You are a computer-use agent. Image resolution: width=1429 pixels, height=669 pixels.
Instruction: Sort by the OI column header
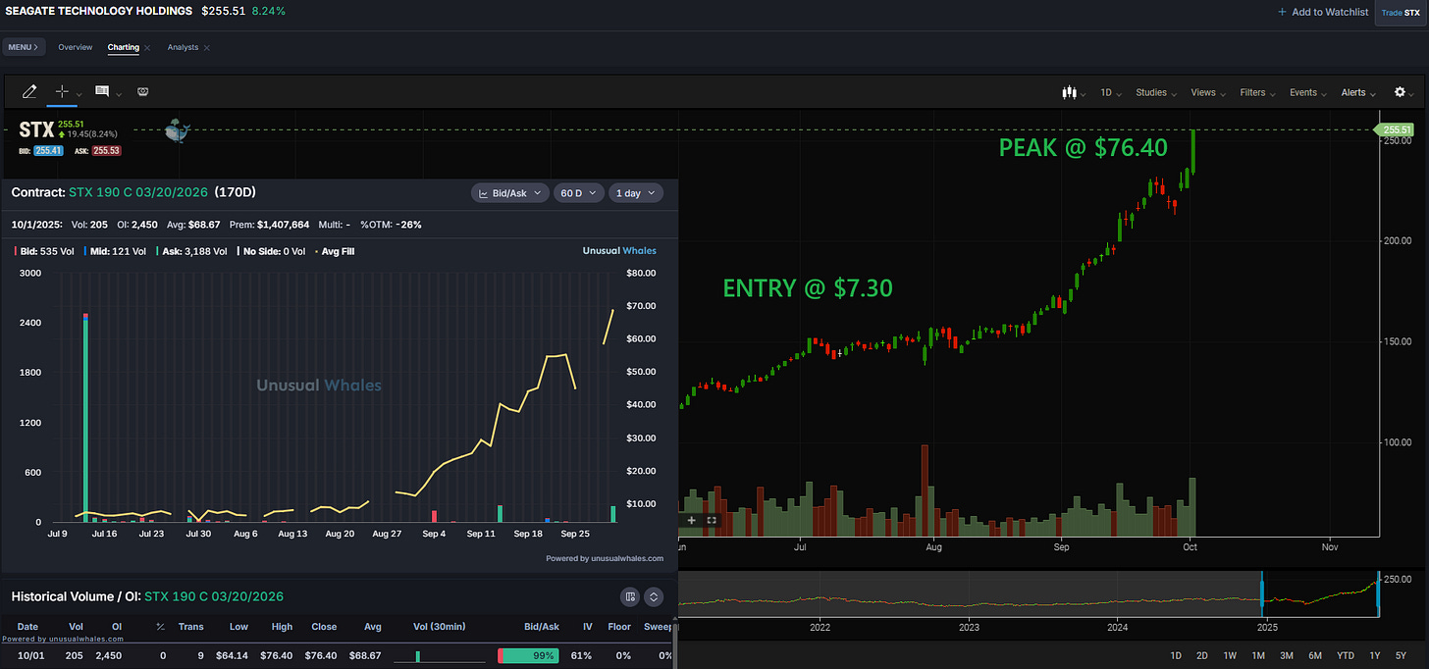point(117,627)
